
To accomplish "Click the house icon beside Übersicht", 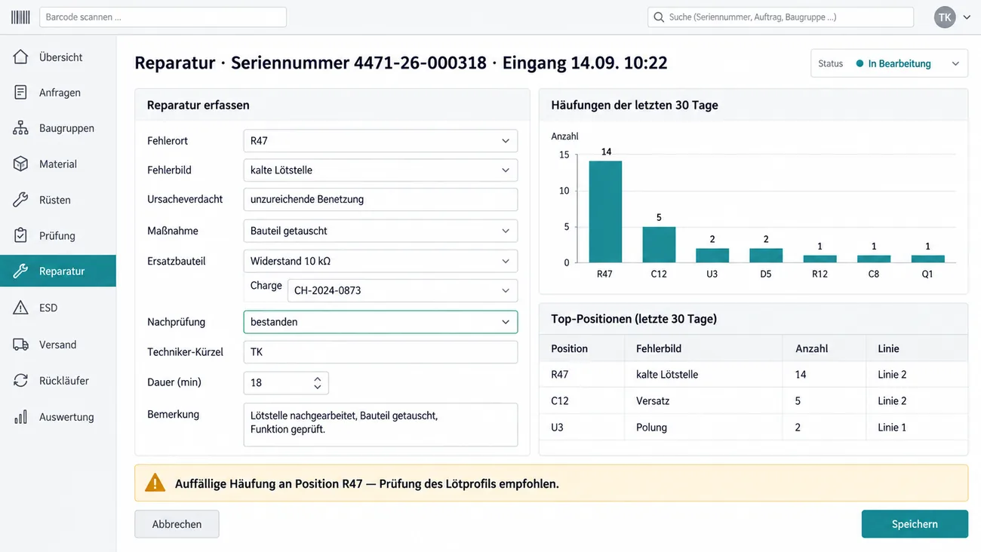I will (20, 57).
